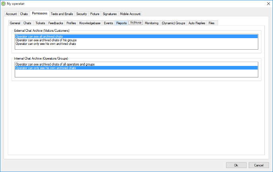Close the Ny operatør dialog
The width and height of the screenshot is (273, 172).
pos(268,4)
